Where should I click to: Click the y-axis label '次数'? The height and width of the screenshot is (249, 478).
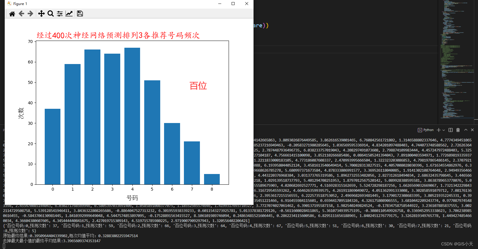pyautogui.click(x=21, y=113)
